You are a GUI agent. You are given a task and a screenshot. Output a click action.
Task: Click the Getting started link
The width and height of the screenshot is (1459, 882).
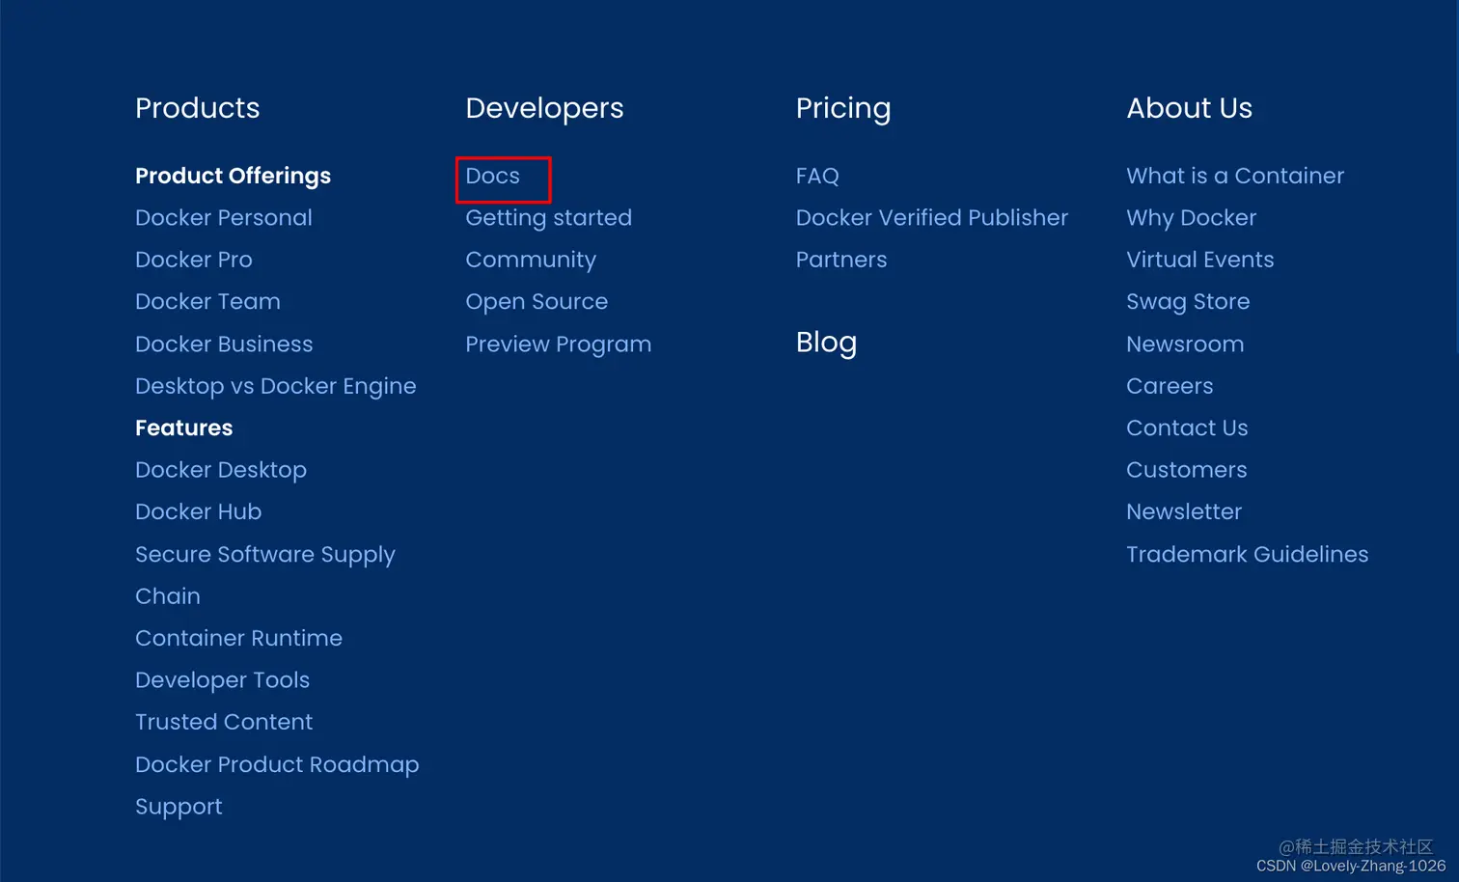point(548,218)
